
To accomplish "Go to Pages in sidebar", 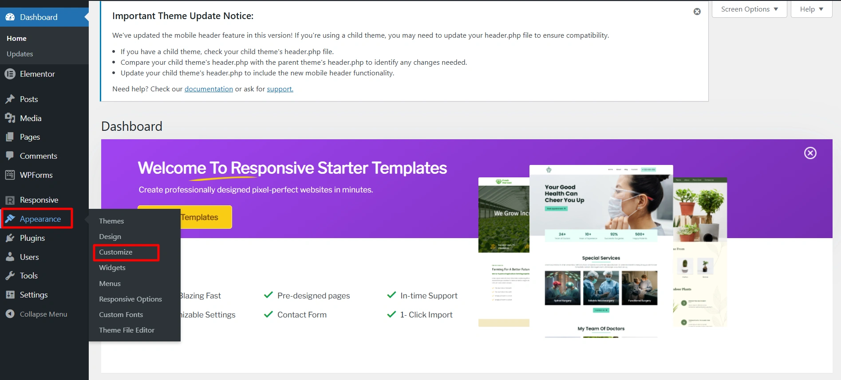I will click(x=30, y=137).
